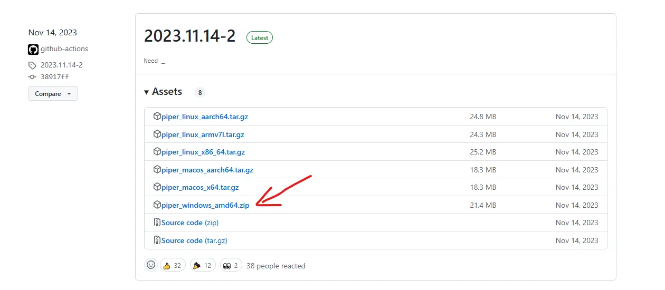Click the commit icon beside 38917ff
The height and width of the screenshot is (290, 665).
33,76
